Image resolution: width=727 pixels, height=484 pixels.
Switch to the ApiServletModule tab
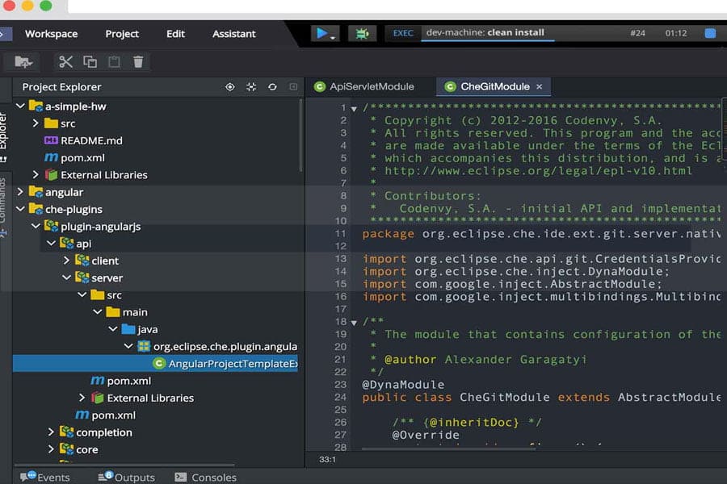[371, 86]
